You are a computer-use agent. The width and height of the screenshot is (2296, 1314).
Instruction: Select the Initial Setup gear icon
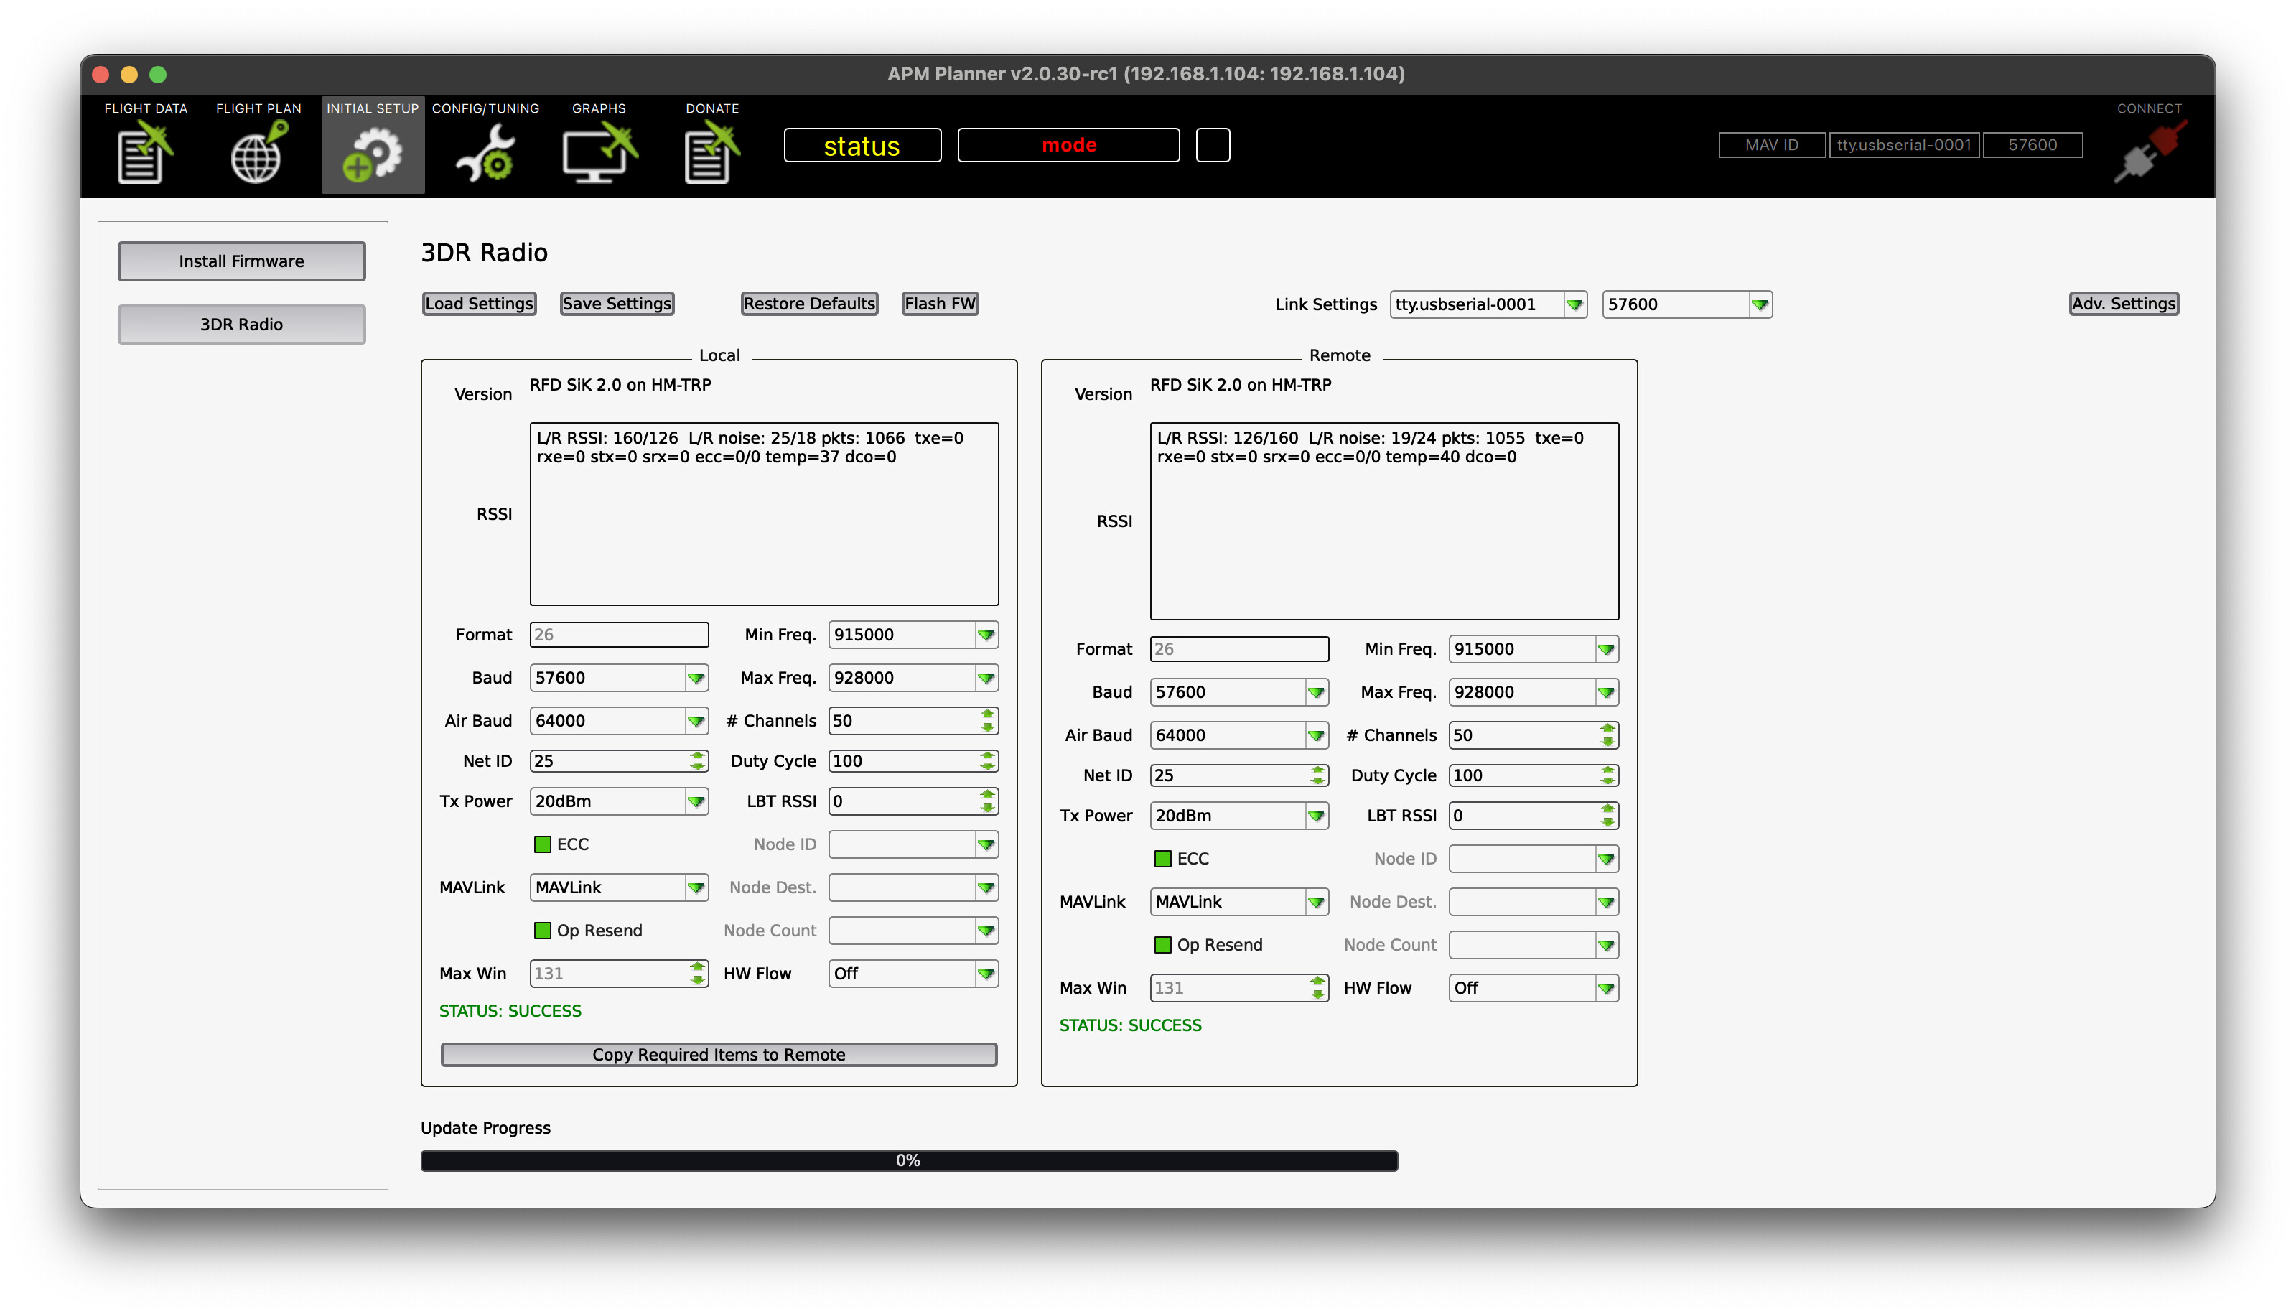coord(372,154)
